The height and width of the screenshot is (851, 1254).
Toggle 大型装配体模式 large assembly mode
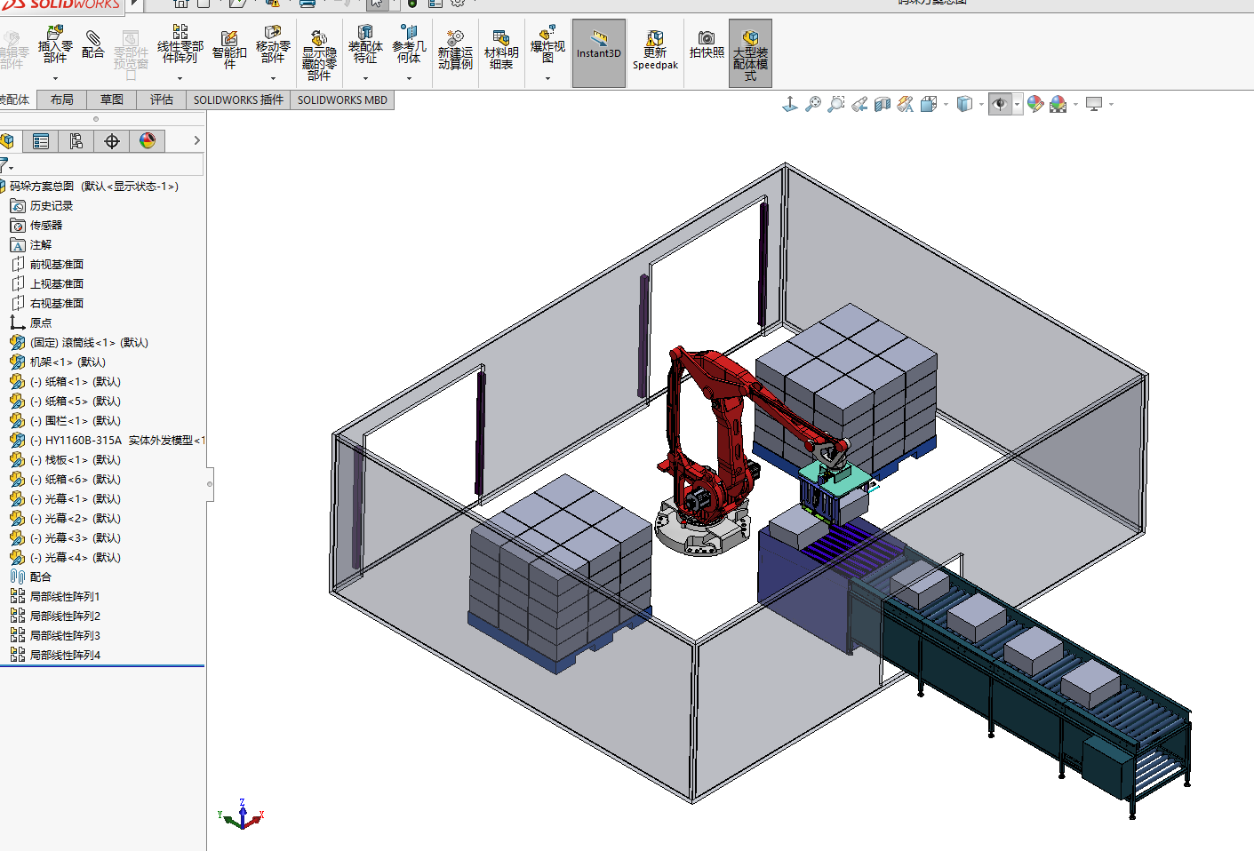750,52
